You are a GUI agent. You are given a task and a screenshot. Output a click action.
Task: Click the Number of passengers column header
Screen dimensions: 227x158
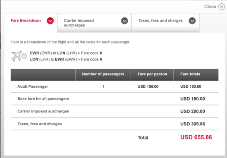(x=103, y=75)
